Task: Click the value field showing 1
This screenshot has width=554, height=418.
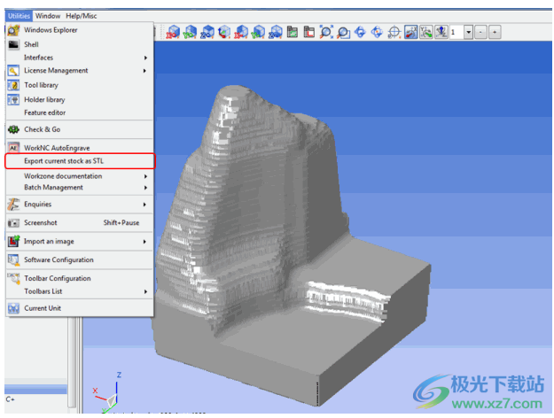Action: point(456,32)
